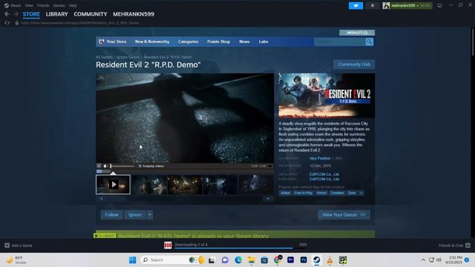Image resolution: width=475 pixels, height=267 pixels.
Task: Launch Microsoft Edge from the taskbar
Action: 238,260
